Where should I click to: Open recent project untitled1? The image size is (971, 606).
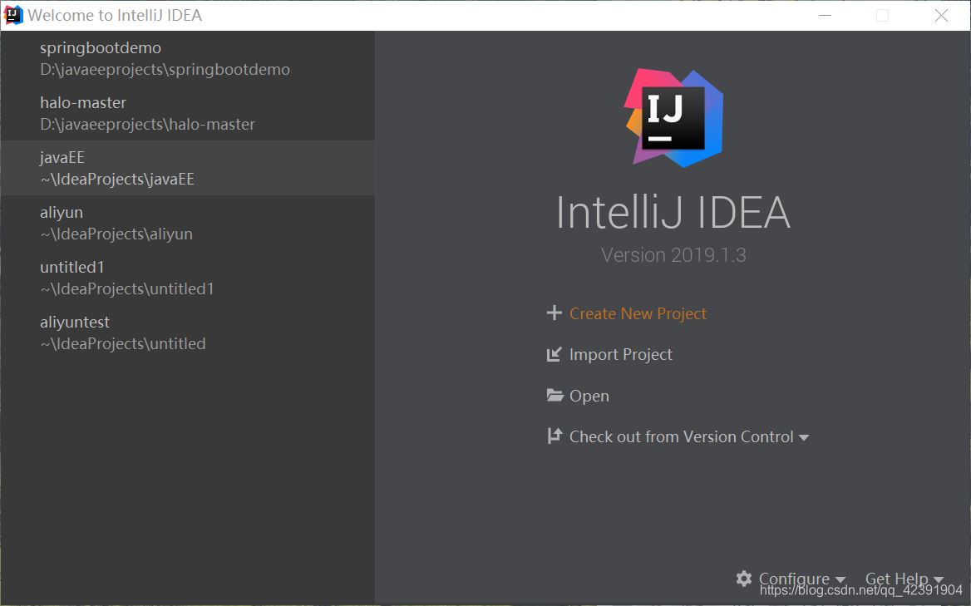tap(188, 278)
